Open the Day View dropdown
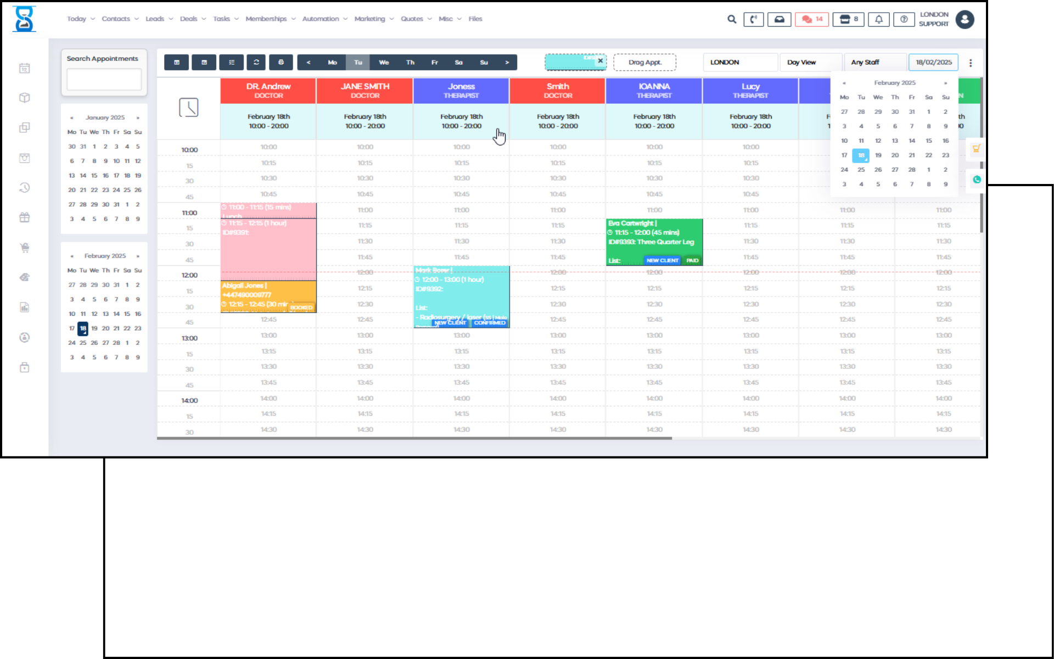Image resolution: width=1054 pixels, height=659 pixels. click(810, 62)
